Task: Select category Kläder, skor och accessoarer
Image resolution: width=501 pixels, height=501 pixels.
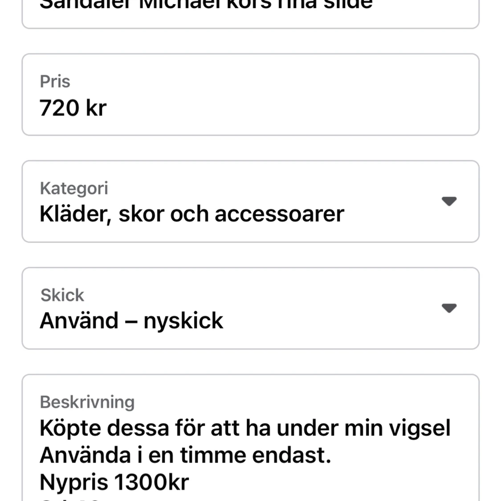Action: click(x=191, y=214)
